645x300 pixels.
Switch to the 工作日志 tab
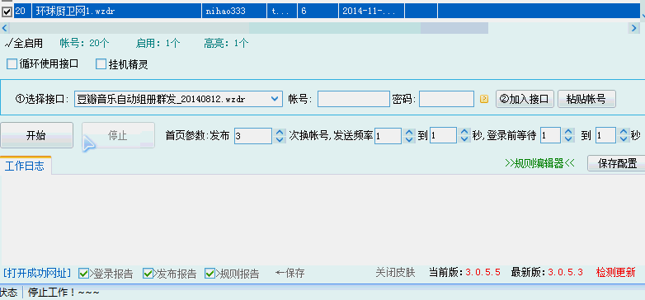pos(26,166)
